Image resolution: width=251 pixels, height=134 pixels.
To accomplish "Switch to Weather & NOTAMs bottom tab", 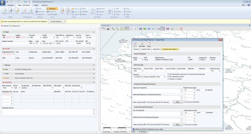I will coord(120,132).
